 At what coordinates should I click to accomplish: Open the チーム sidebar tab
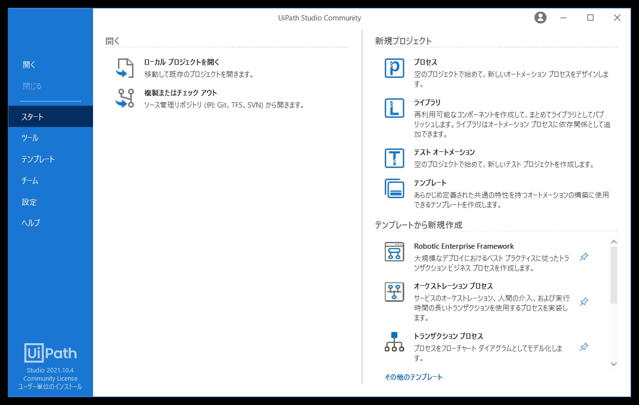pos(51,181)
